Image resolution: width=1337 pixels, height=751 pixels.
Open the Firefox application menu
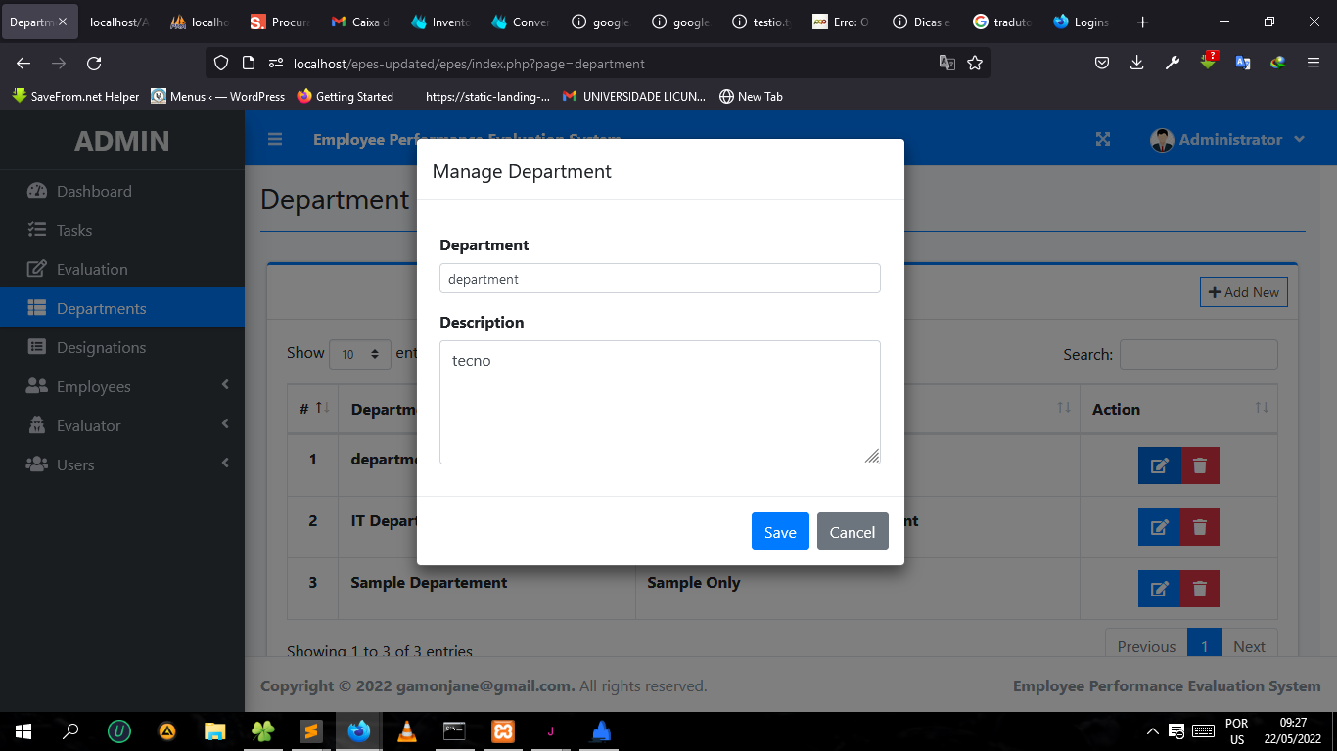(x=1314, y=64)
